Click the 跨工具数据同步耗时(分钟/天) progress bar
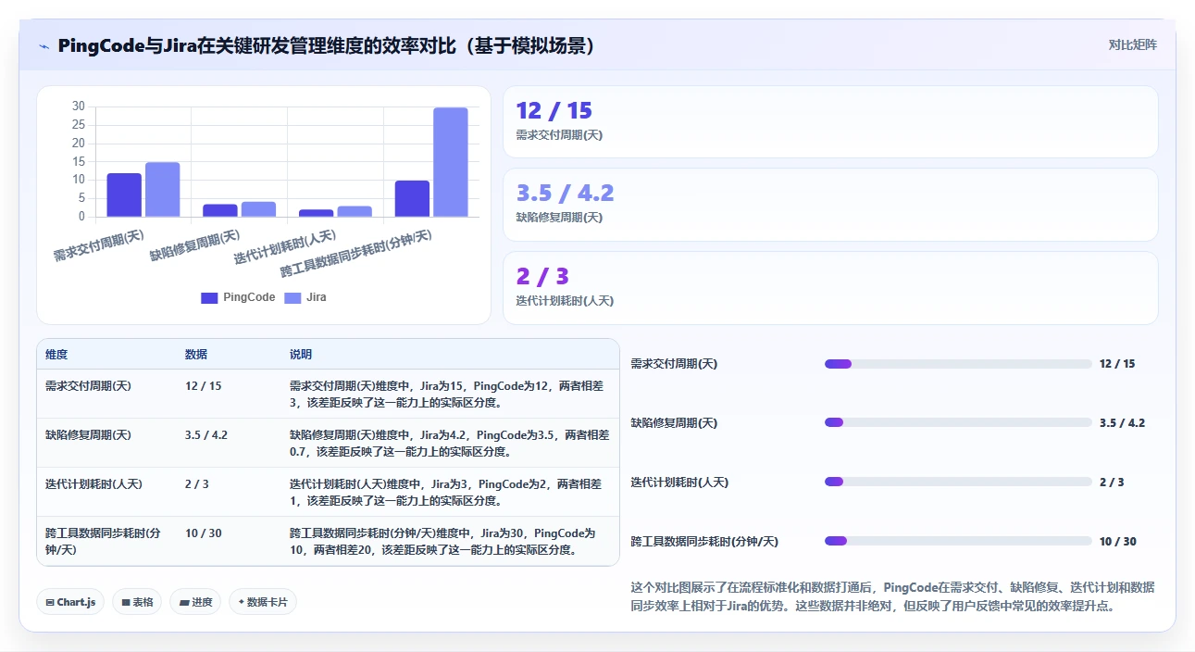 pyautogui.click(x=958, y=541)
